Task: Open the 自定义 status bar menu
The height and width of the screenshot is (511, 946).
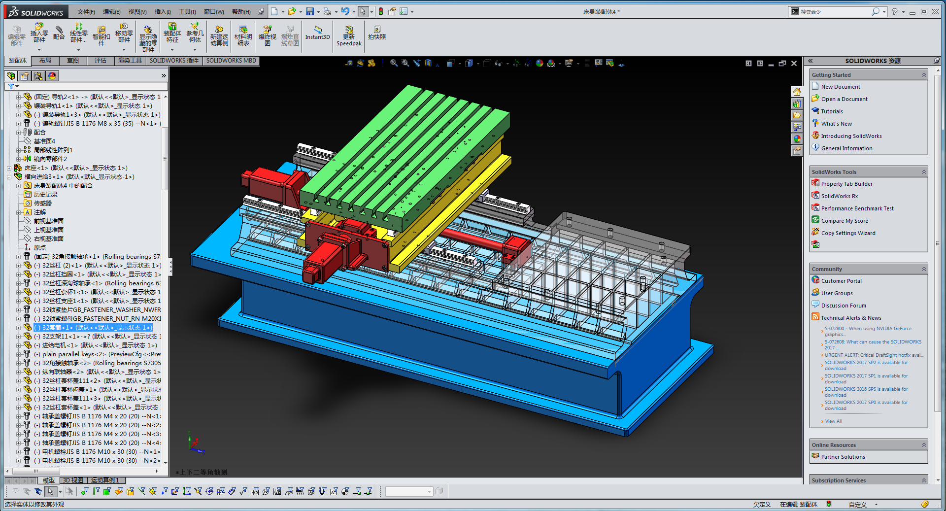Action: [857, 505]
